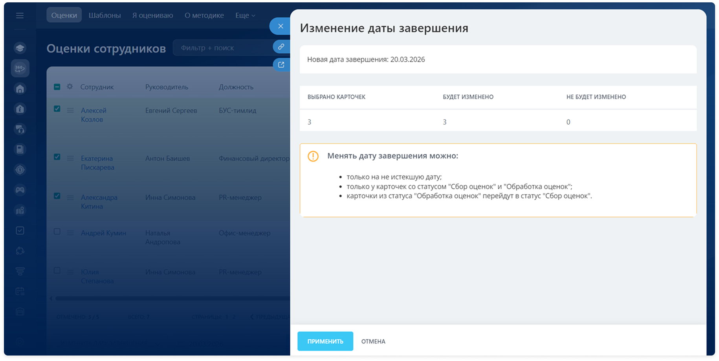Click table settings gear icon

[x=70, y=87]
